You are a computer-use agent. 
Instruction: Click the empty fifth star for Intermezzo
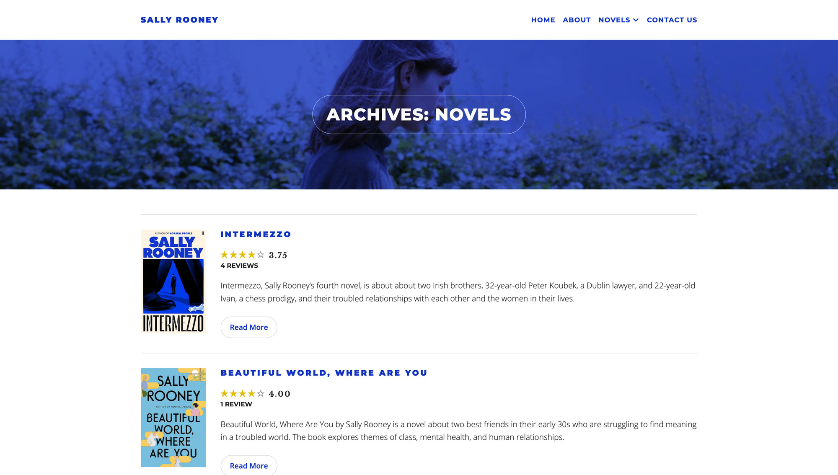261,255
